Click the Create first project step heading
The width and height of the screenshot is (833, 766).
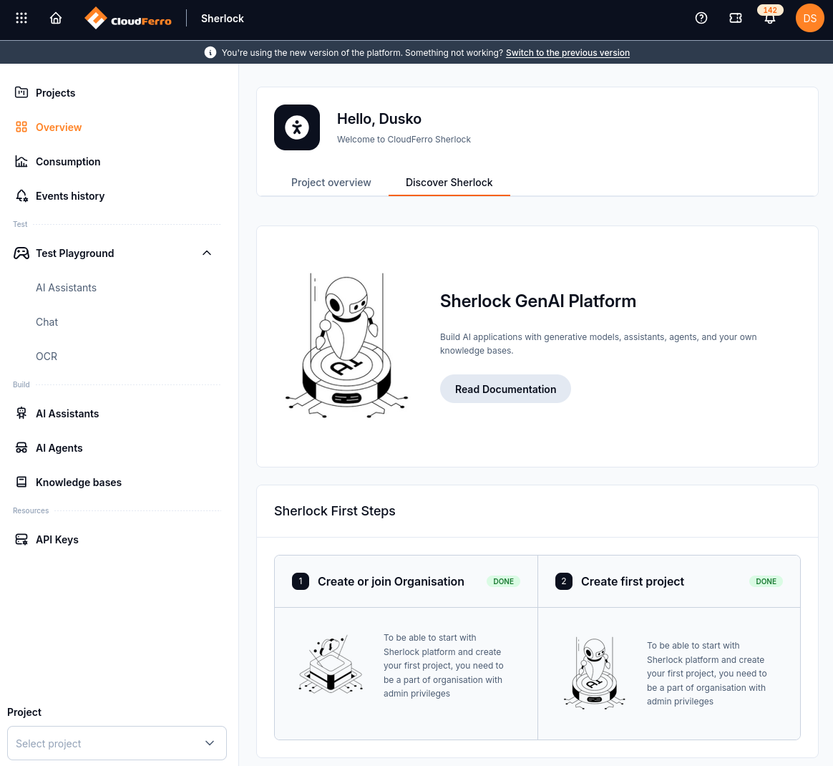pos(632,581)
